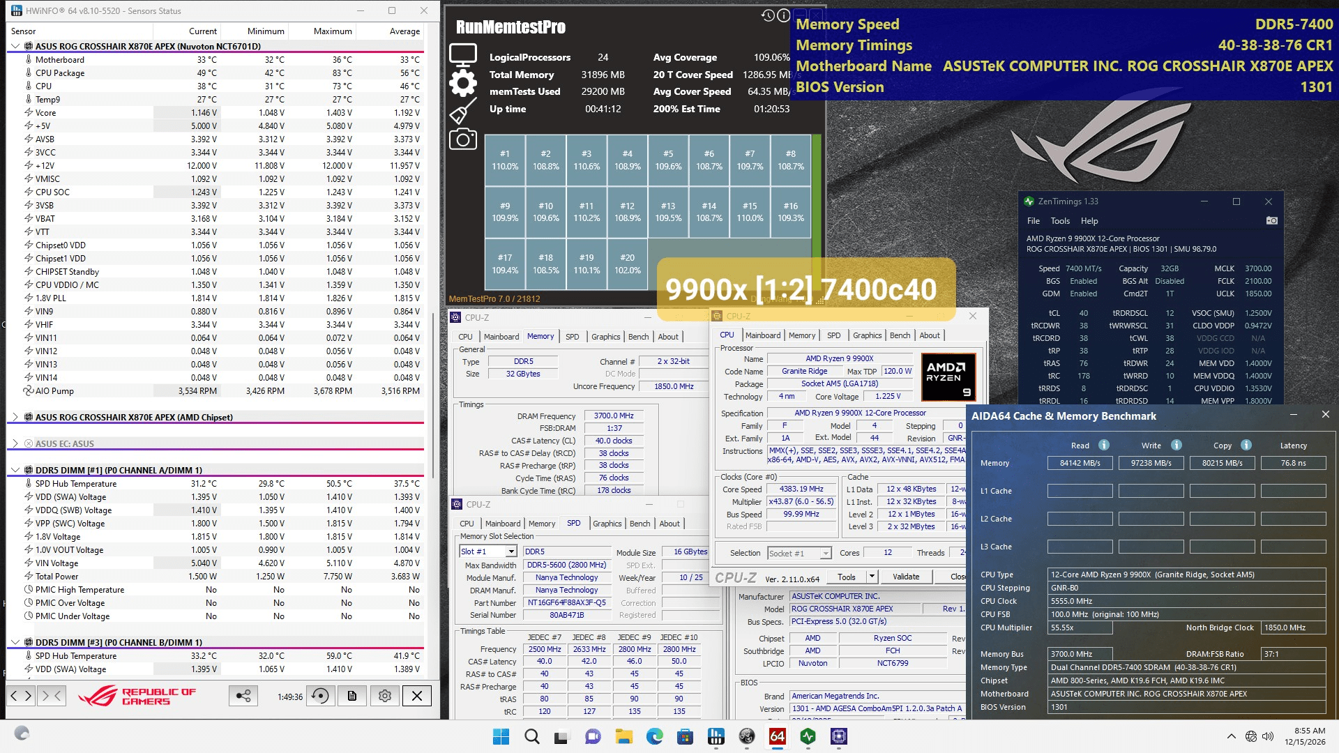
Task: Switch to ZenTimings green taskbar icon
Action: [x=808, y=736]
